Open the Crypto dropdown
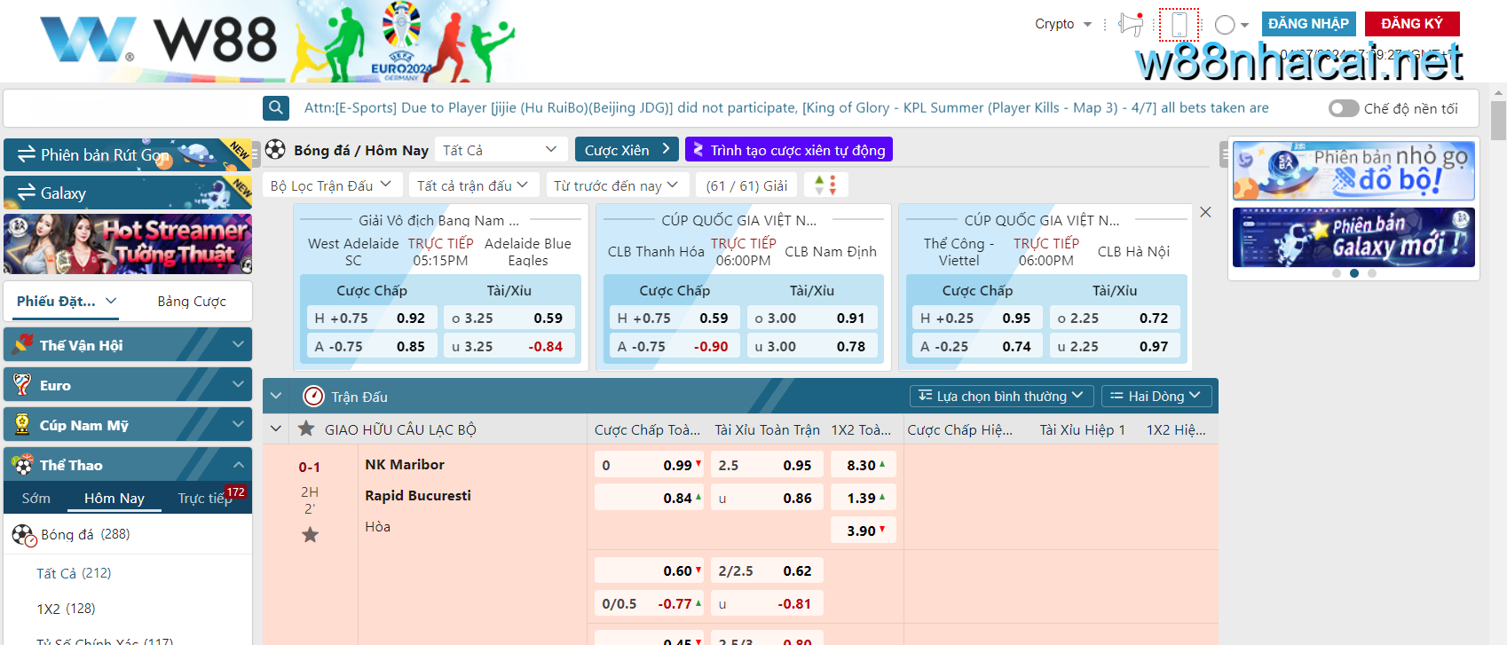This screenshot has width=1507, height=645. coord(1063,24)
